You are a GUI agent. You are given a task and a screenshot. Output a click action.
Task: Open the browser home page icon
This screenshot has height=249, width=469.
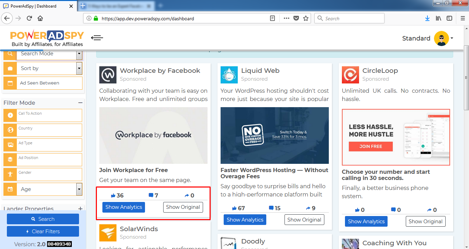tap(40, 19)
